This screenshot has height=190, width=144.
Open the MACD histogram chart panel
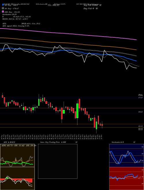pos(17,178)
